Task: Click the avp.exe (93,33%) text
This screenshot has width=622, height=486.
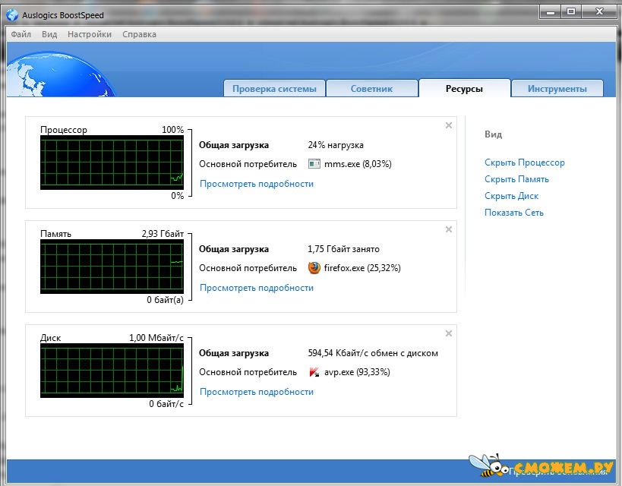Action: (357, 372)
